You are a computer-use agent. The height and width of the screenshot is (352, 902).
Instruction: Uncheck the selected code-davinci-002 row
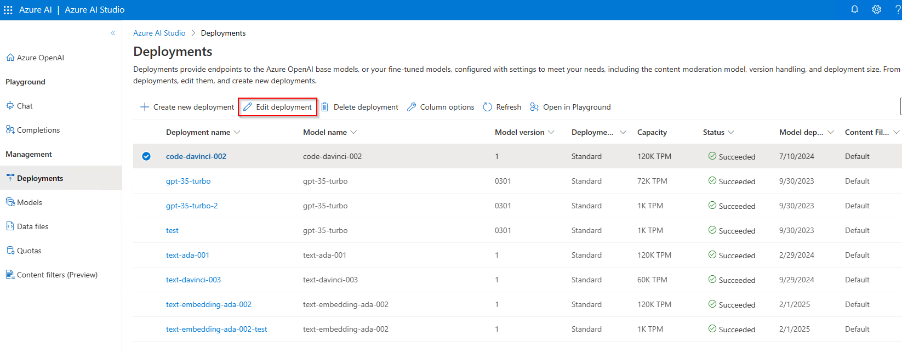coord(146,156)
